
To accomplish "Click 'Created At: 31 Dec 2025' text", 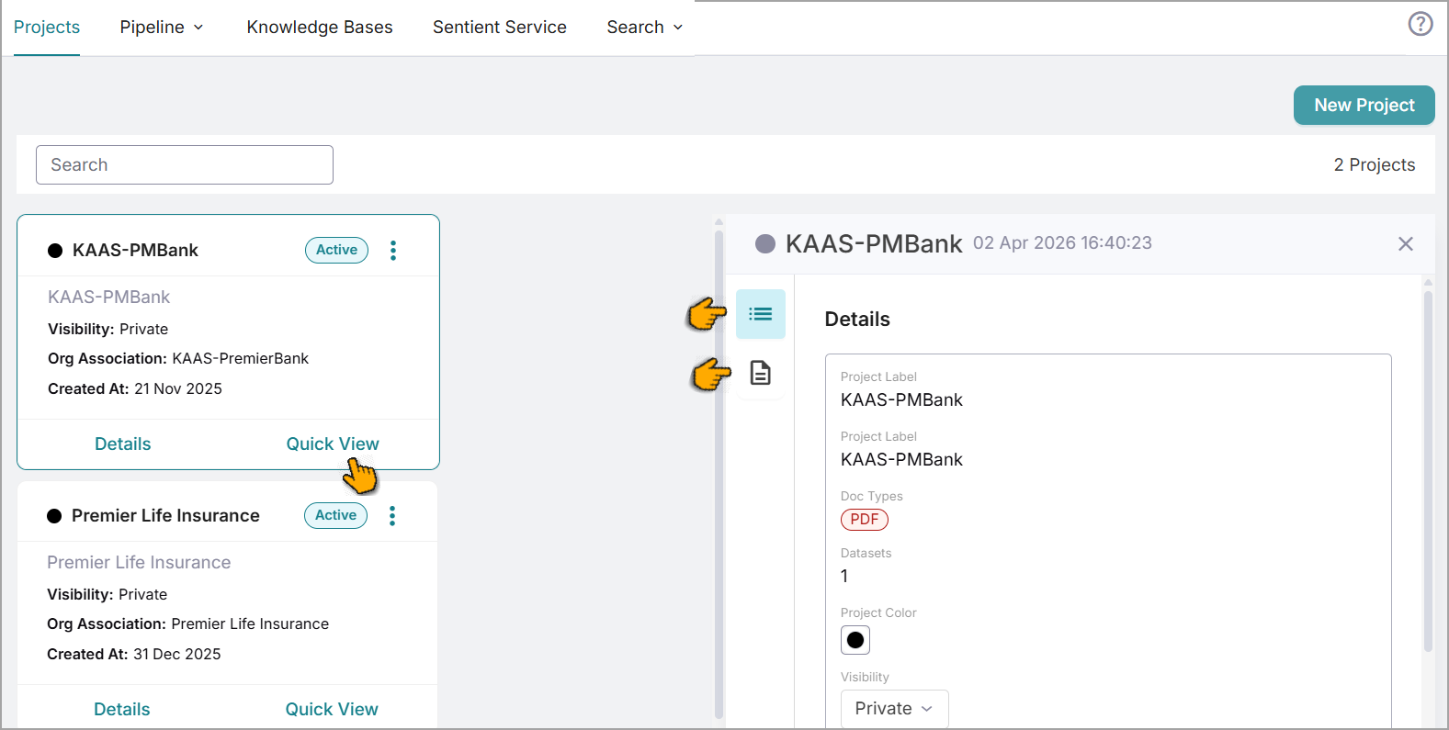I will coord(134,655).
